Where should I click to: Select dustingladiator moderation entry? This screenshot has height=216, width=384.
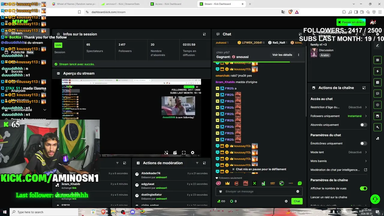tap(171, 196)
